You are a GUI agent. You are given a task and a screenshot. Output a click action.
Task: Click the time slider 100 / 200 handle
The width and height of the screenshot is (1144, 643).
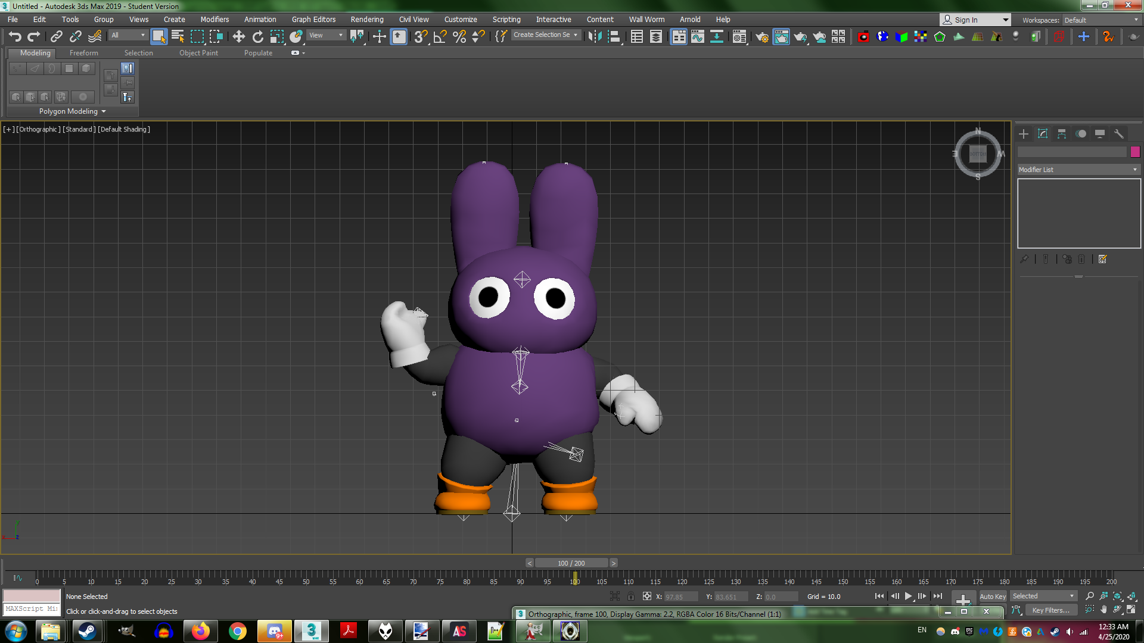coord(571,563)
